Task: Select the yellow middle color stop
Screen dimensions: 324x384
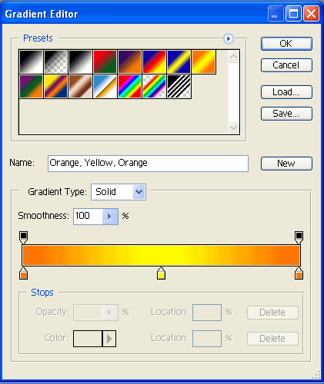Action: tap(161, 273)
